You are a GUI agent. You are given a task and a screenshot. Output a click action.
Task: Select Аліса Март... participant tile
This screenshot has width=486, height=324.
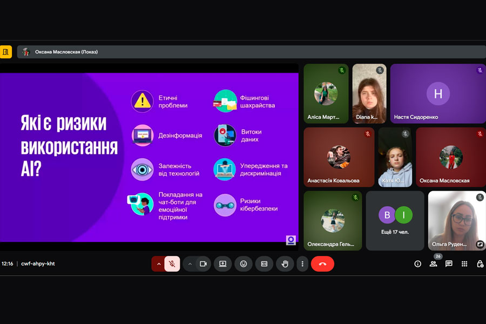326,93
